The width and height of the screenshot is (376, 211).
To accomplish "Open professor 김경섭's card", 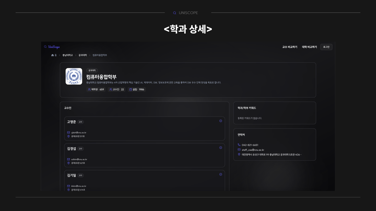I will point(145,155).
